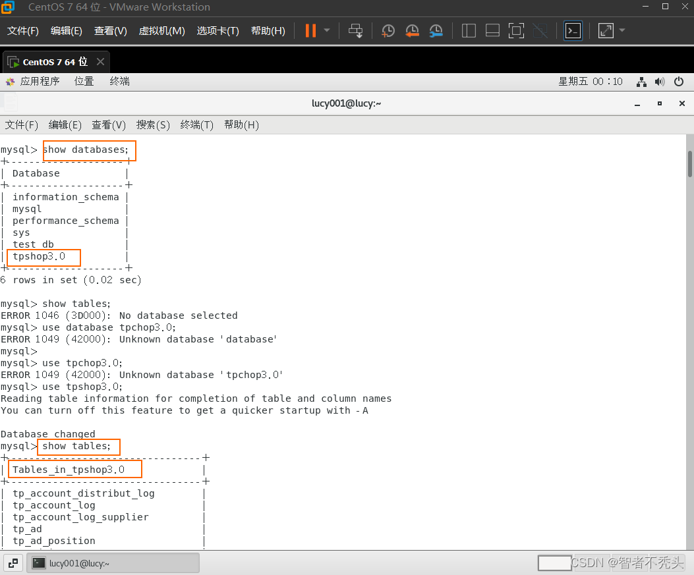This screenshot has height=575, width=694.
Task: Revert the VM to its snapshot
Action: point(412,30)
